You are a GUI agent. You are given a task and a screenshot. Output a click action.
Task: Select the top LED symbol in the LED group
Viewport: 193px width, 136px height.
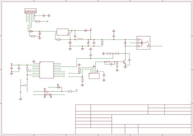pos(58,87)
